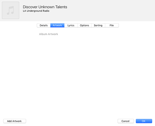The width and height of the screenshot is (155, 126).
Task: Switch to the Sorting tab
Action: [x=98, y=25]
